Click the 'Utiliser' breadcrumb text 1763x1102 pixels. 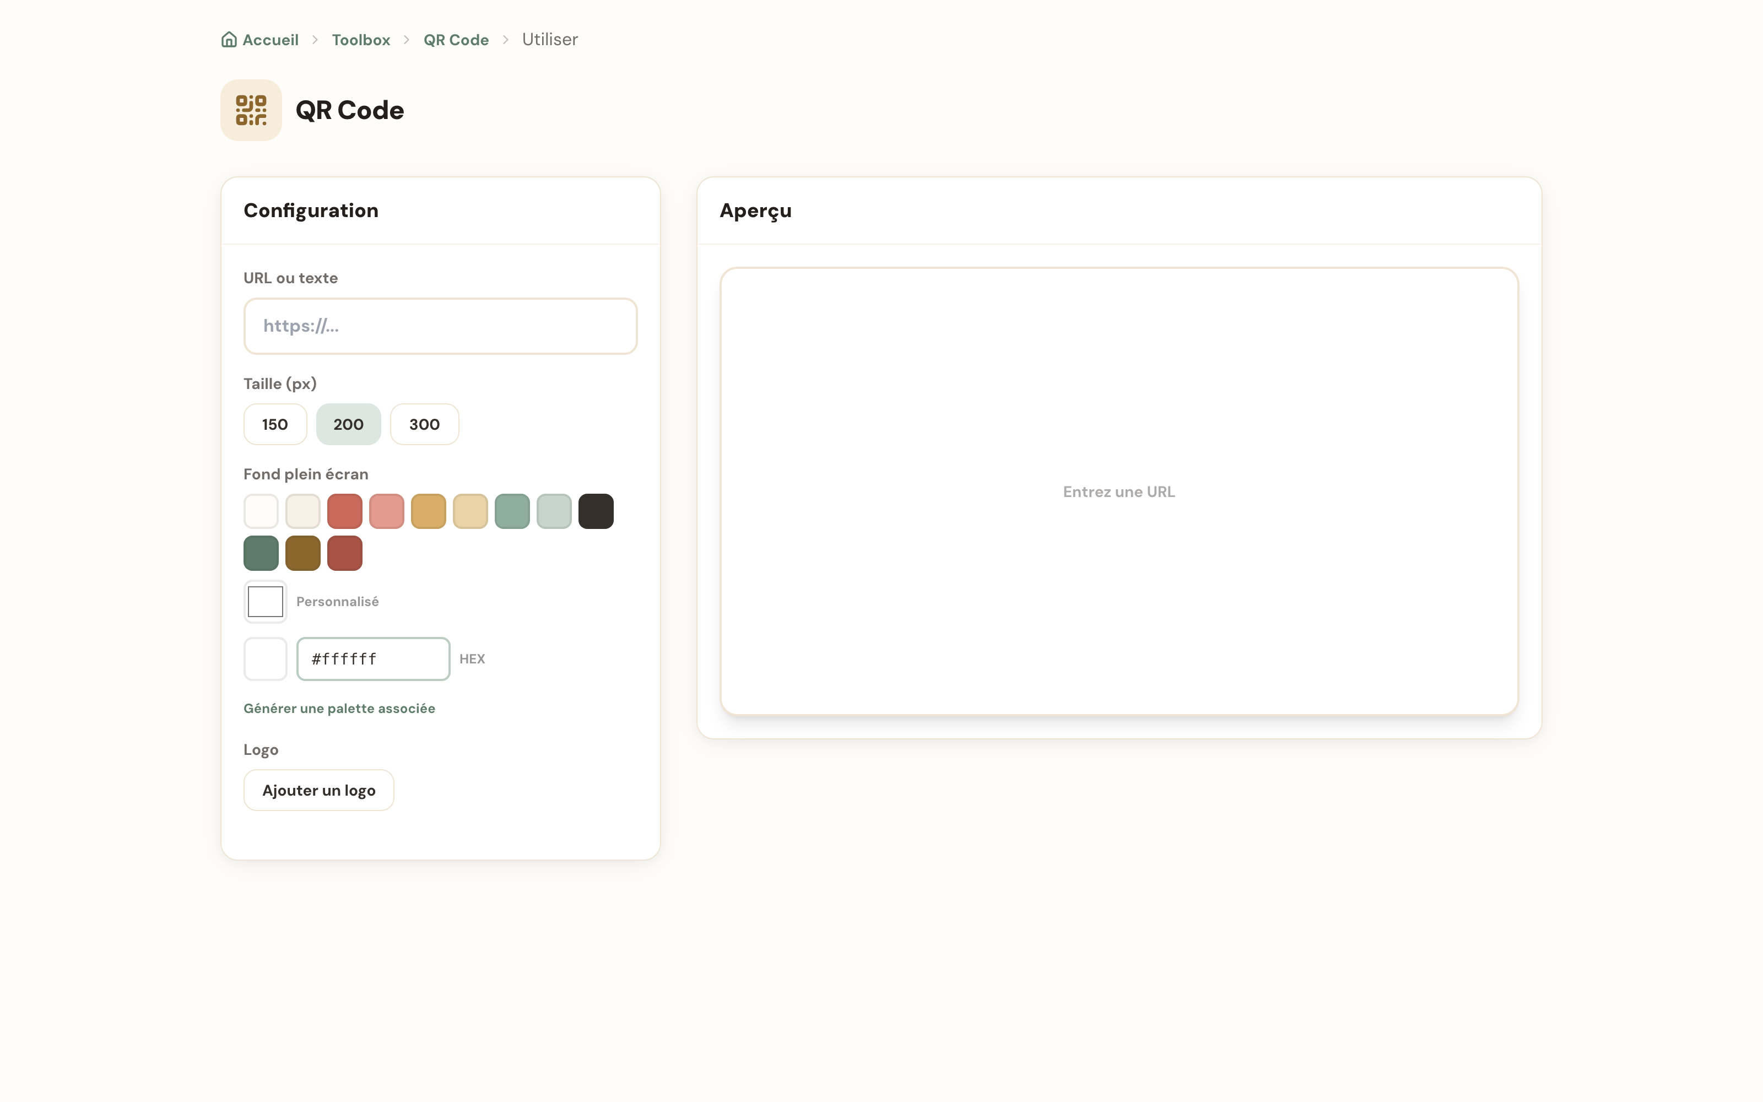click(550, 39)
